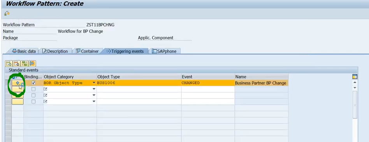Click the workflow builder icon in the toolbar
Viewport: 369px width, 142px height.
[7, 13]
